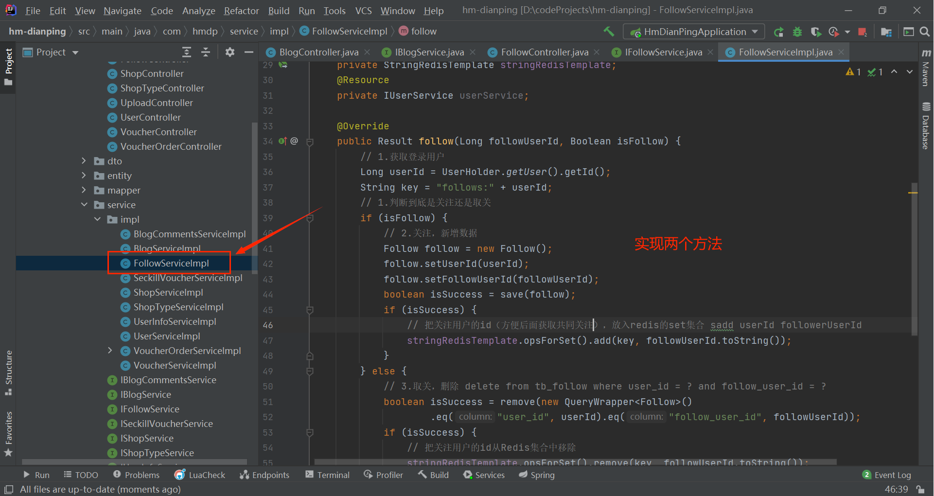Collapse the service folder
The height and width of the screenshot is (496, 934).
[x=84, y=205]
